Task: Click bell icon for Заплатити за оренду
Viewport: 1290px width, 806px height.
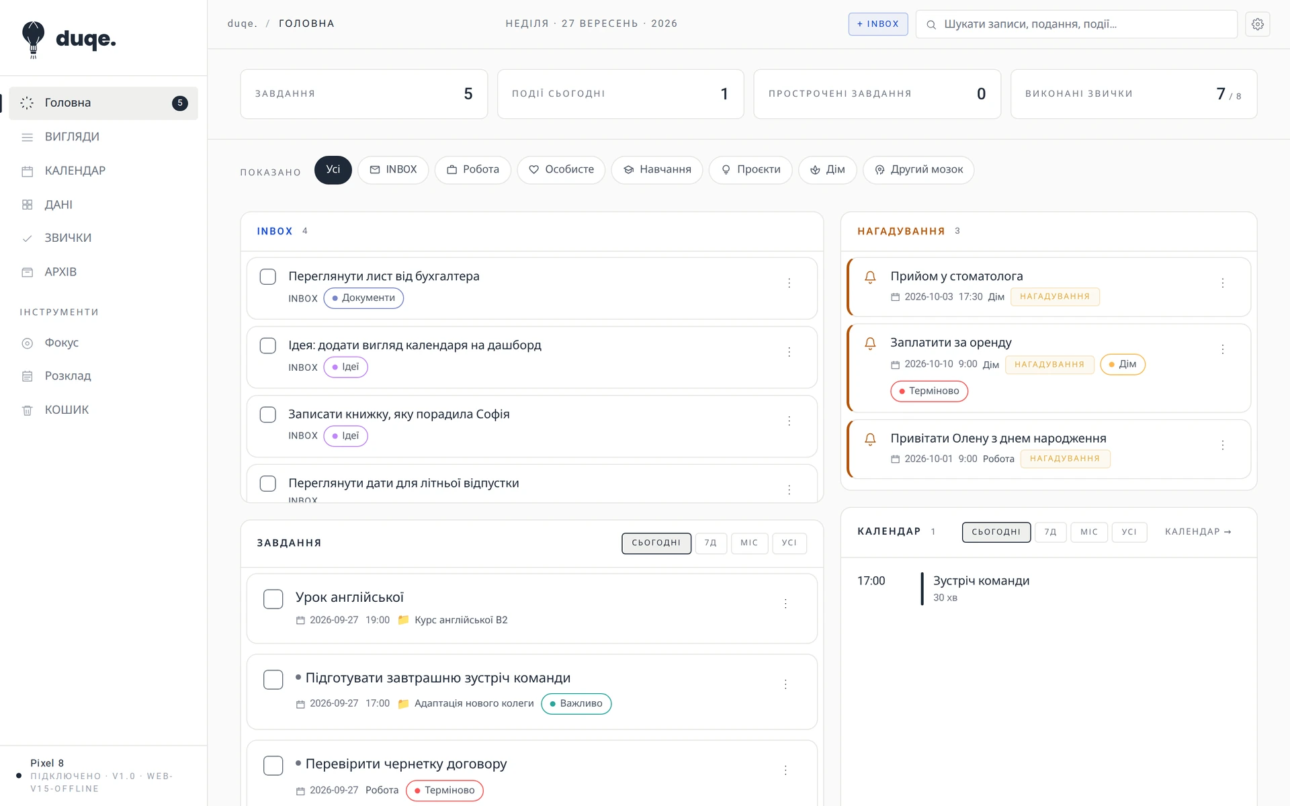Action: 870,343
